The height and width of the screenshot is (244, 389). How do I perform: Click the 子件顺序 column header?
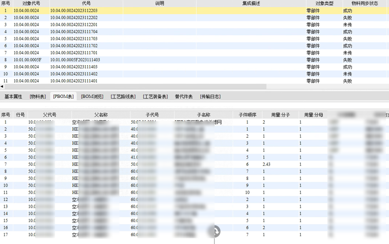click(247, 115)
